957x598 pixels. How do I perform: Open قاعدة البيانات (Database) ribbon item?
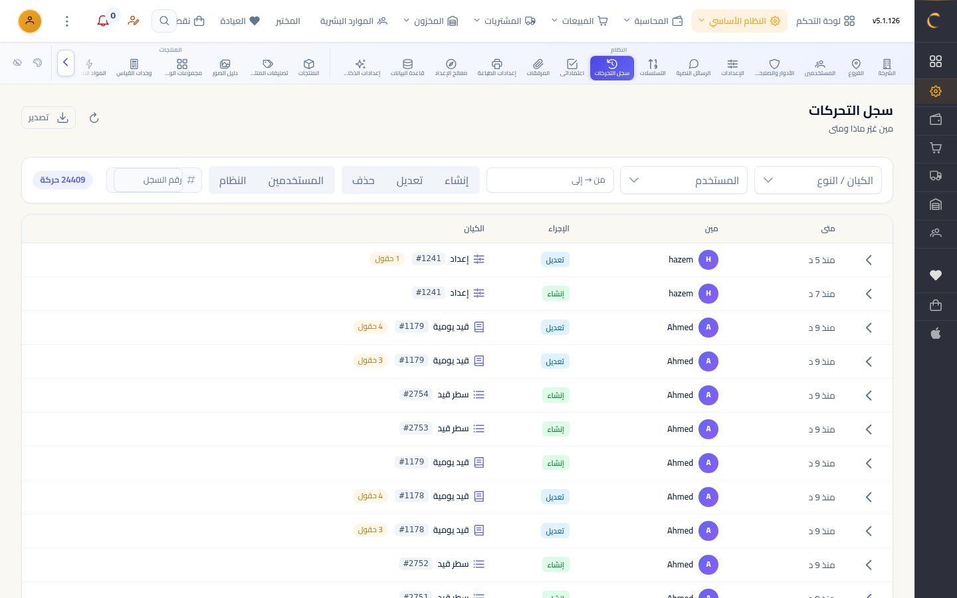click(407, 67)
